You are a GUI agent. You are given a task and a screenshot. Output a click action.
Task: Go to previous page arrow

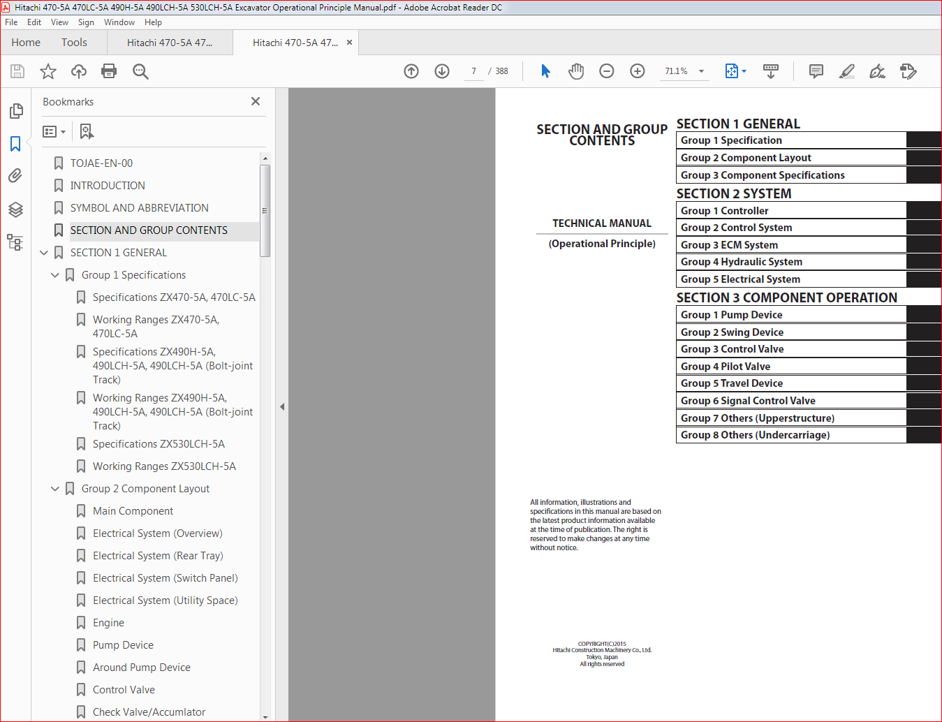411,71
